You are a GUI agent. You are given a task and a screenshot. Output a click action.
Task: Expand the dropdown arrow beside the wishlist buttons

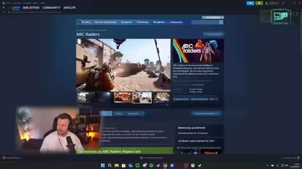coord(143,114)
